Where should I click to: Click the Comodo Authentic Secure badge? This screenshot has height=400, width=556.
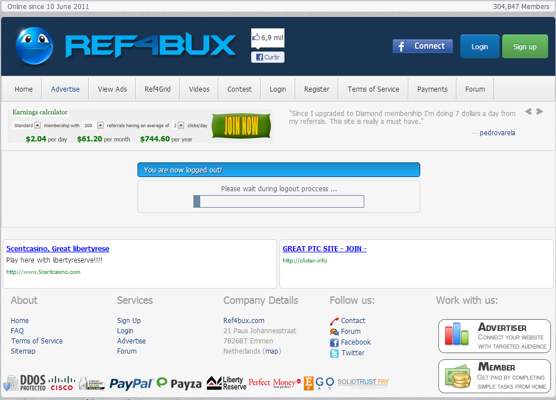pyautogui.click(x=92, y=384)
